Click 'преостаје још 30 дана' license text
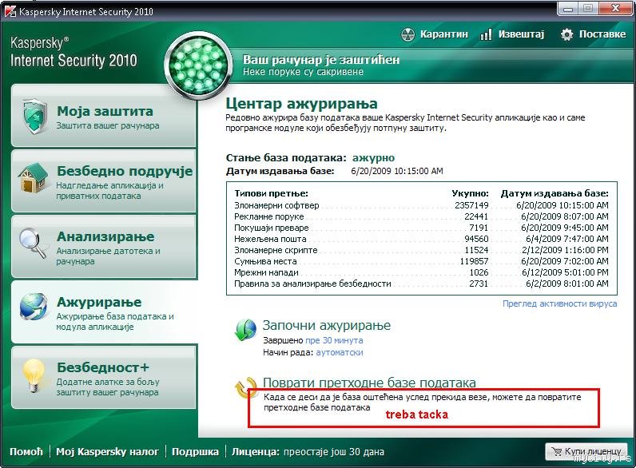636x468 pixels. [333, 451]
